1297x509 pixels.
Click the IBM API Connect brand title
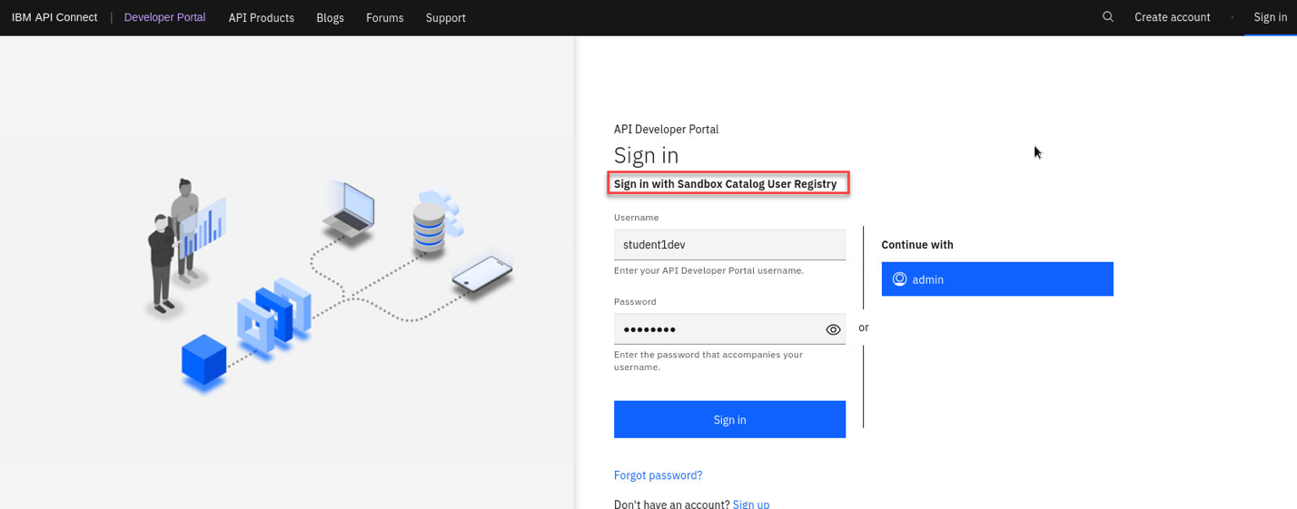[54, 17]
